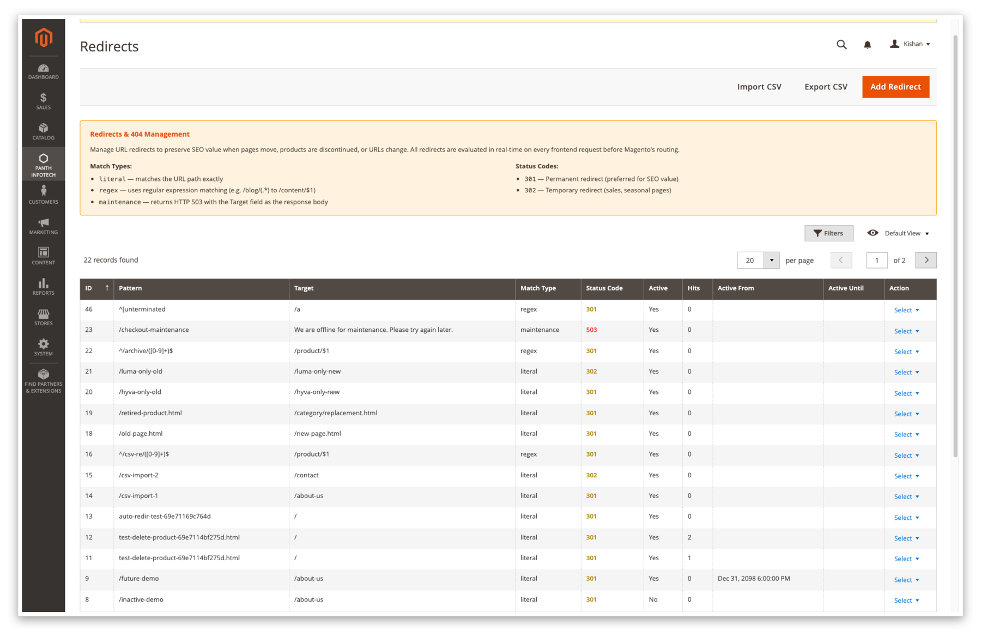The image size is (981, 637).
Task: Open the admin search magnifier icon
Action: pos(841,44)
